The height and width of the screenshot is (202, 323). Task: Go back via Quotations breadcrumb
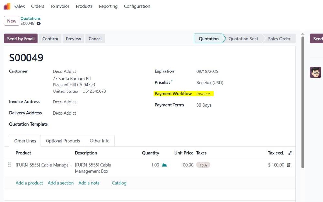[30, 18]
